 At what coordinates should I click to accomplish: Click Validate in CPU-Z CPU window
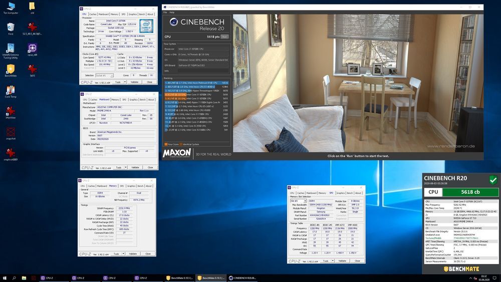pyautogui.click(x=134, y=82)
